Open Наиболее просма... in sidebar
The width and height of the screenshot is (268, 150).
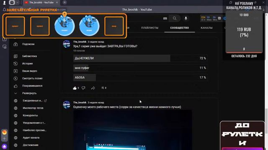coord(34,130)
